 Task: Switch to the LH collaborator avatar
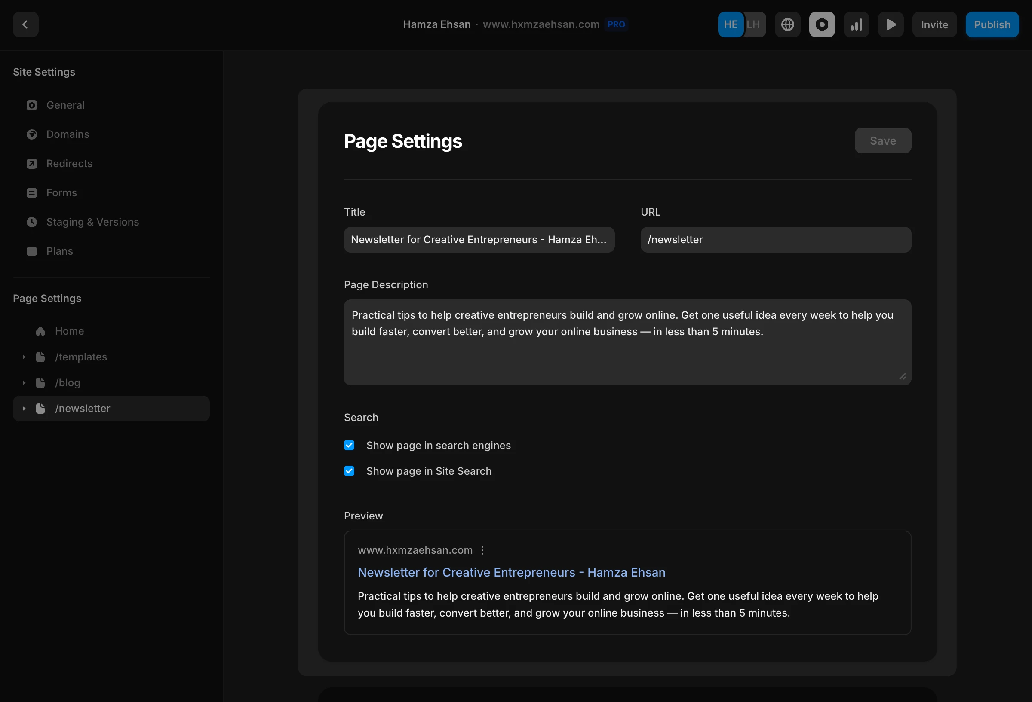(x=753, y=24)
